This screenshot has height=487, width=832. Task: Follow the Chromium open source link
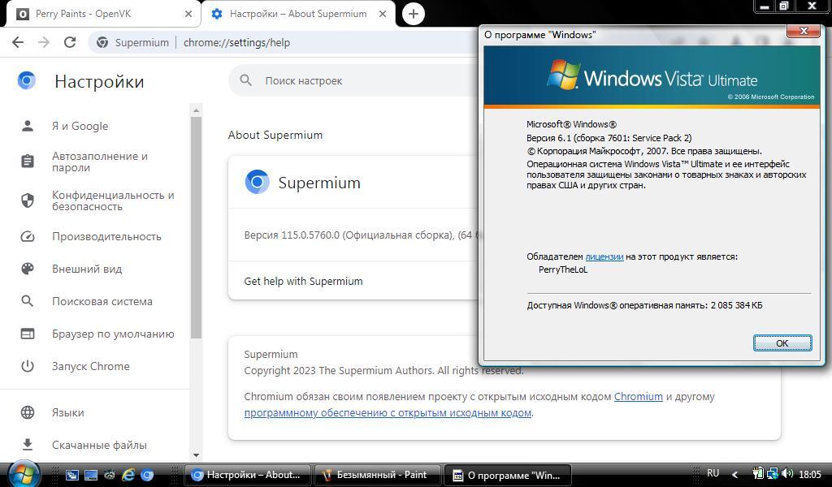639,396
